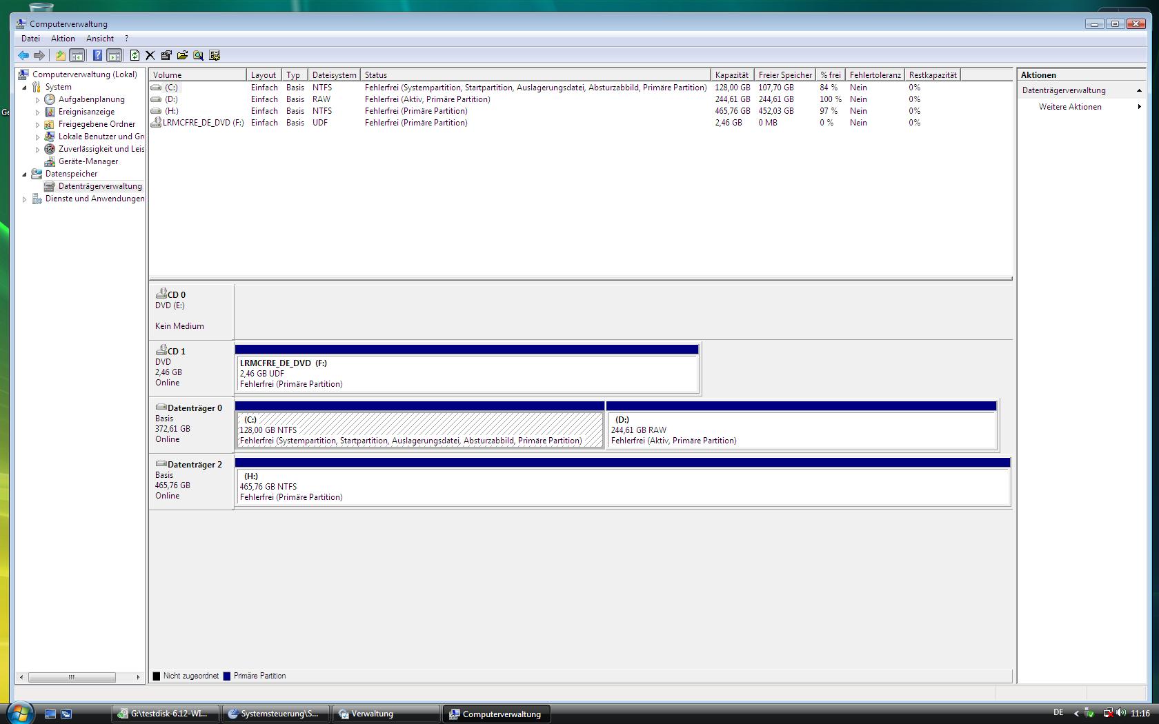The image size is (1159, 724).
Task: Select the Zuverlässigkeit und Leistung icon
Action: pos(50,149)
